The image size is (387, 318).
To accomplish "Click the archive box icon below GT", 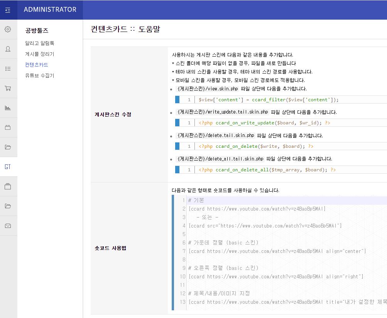I will pyautogui.click(x=8, y=186).
